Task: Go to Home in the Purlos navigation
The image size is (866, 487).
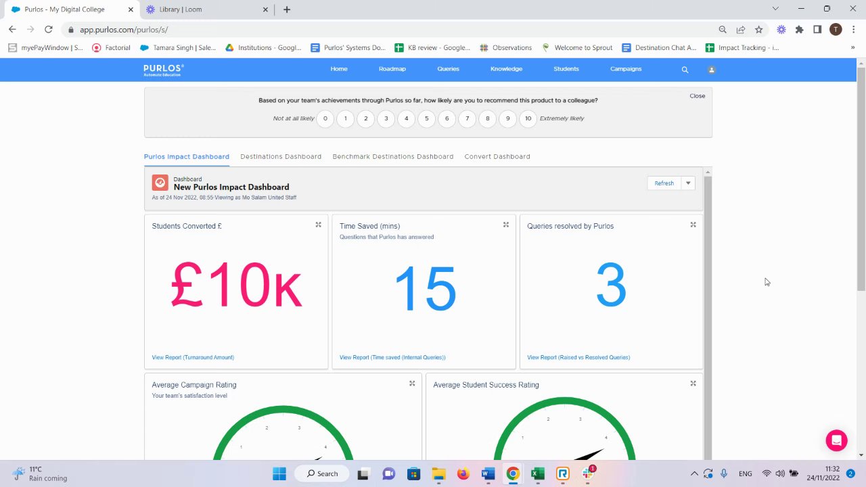Action: [339, 69]
